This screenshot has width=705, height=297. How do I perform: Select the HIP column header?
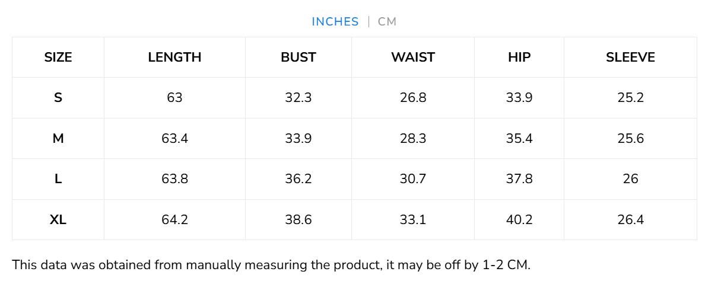coord(519,58)
